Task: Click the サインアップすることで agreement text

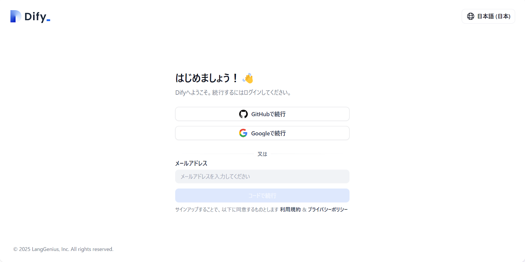Action: [226, 210]
